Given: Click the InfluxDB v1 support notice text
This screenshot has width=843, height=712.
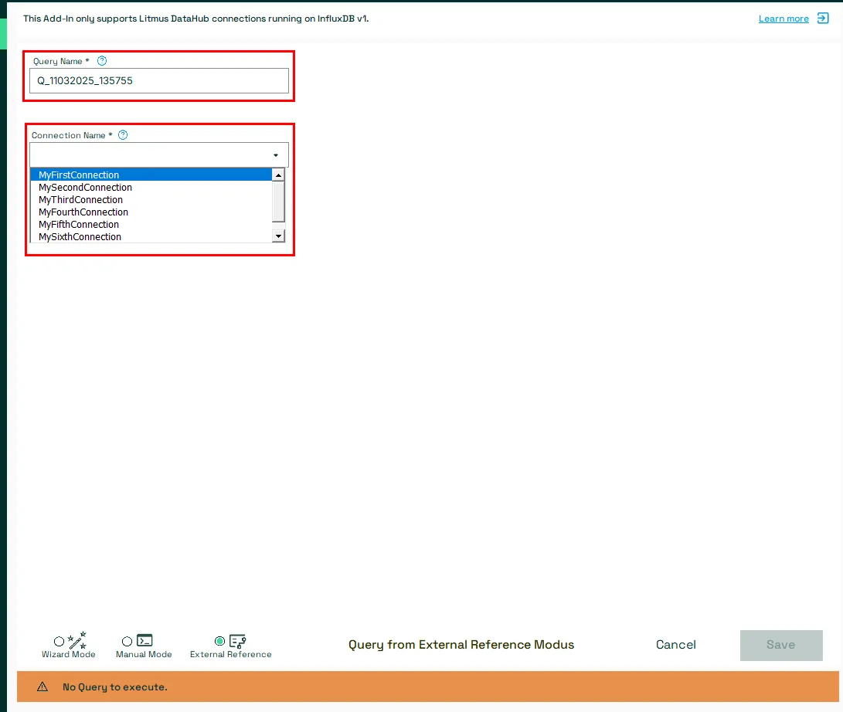Looking at the screenshot, I should [x=196, y=19].
